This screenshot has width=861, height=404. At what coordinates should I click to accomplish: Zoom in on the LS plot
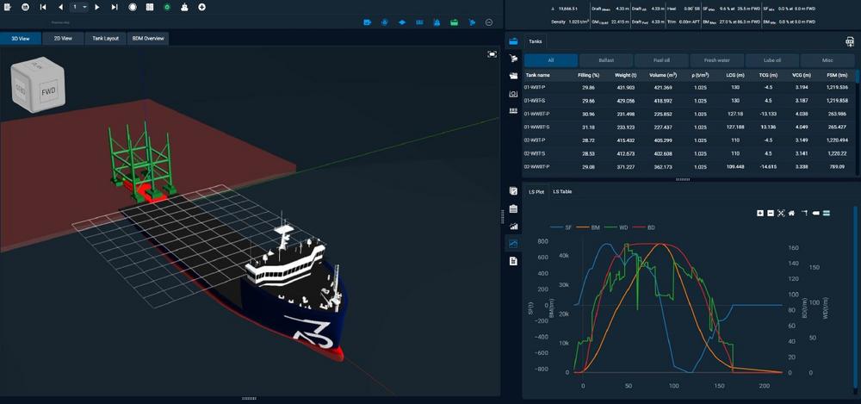pyautogui.click(x=759, y=213)
